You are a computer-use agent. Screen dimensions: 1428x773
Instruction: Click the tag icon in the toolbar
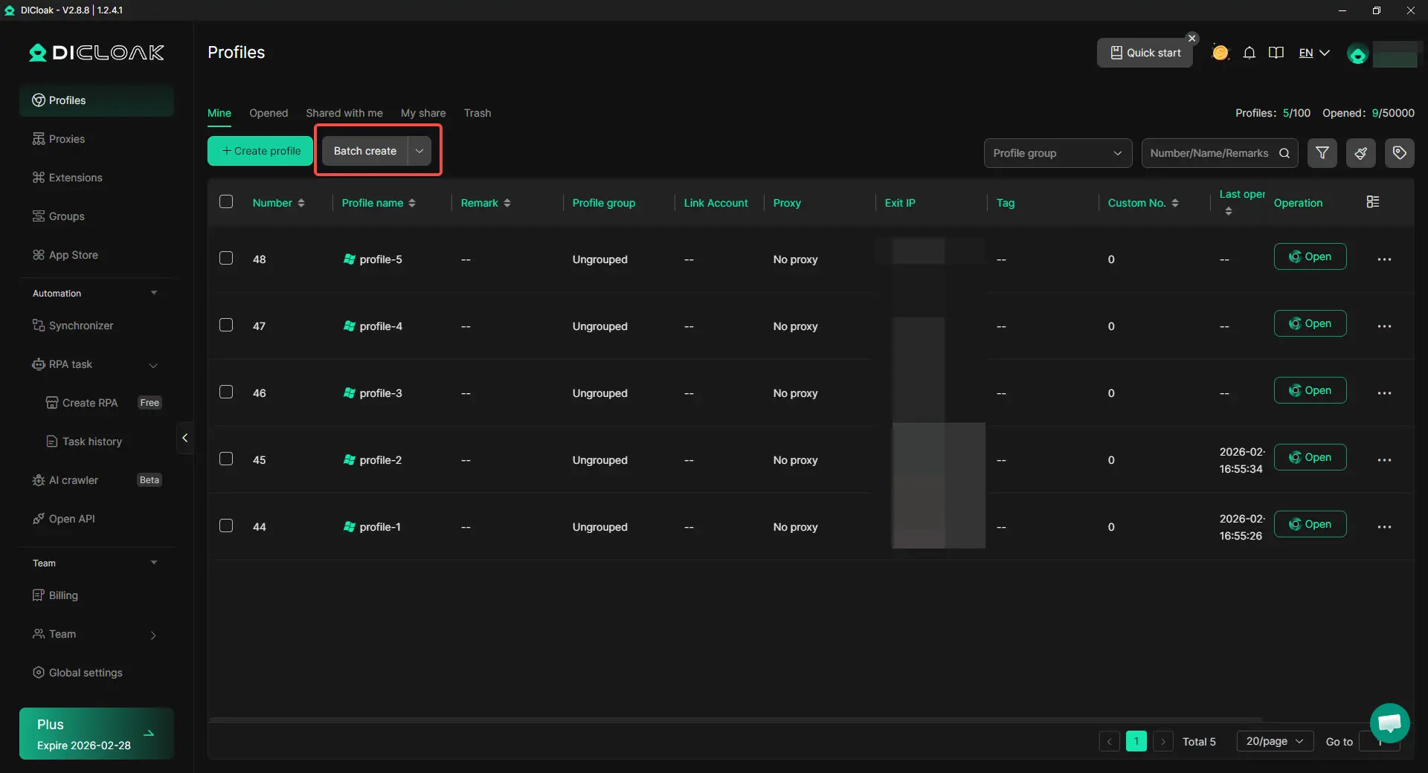pyautogui.click(x=1399, y=153)
